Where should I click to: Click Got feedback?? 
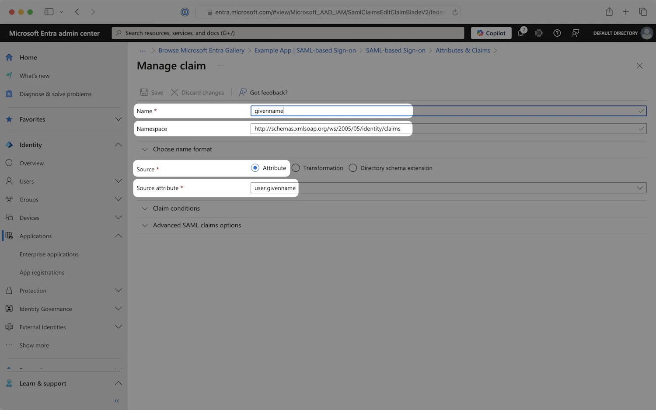[263, 92]
